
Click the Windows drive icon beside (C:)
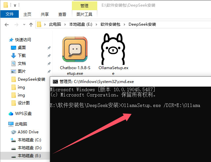tap(13, 140)
